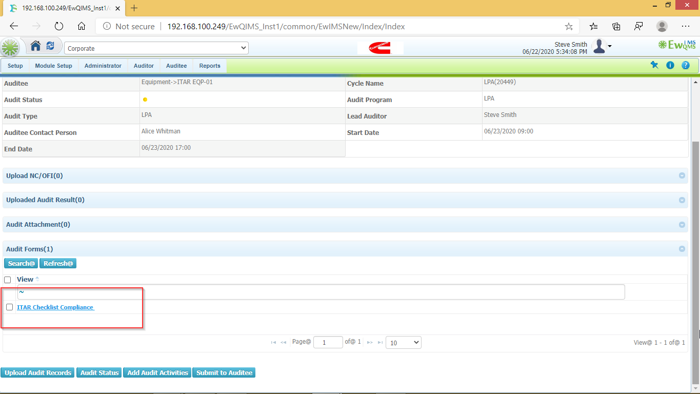Viewport: 700px width, 394px height.
Task: Click the Audit Status button
Action: 99,372
